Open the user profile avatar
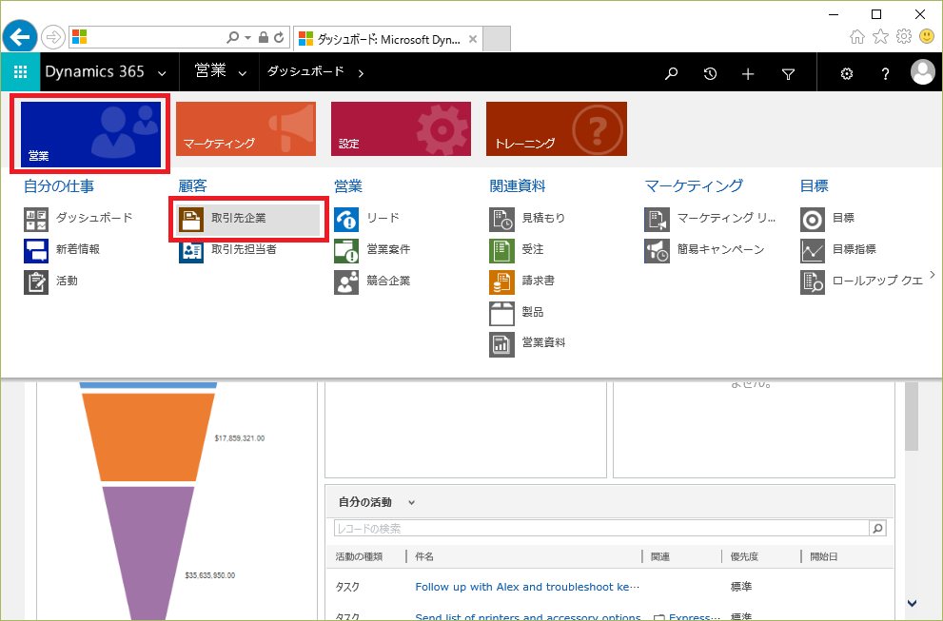The width and height of the screenshot is (943, 621). click(923, 72)
